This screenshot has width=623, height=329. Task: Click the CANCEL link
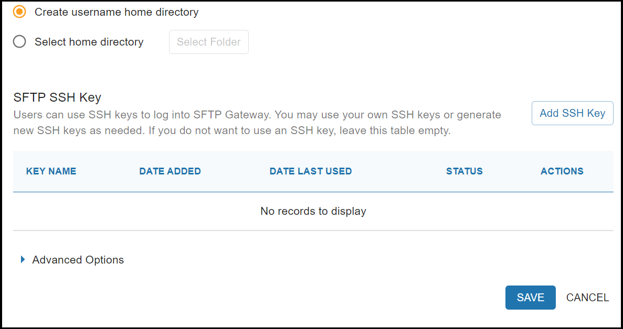tap(587, 297)
